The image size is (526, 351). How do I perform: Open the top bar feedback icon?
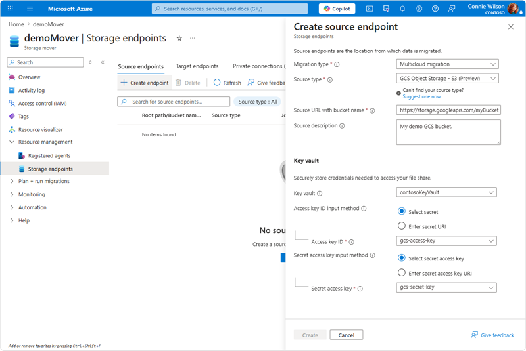[452, 9]
